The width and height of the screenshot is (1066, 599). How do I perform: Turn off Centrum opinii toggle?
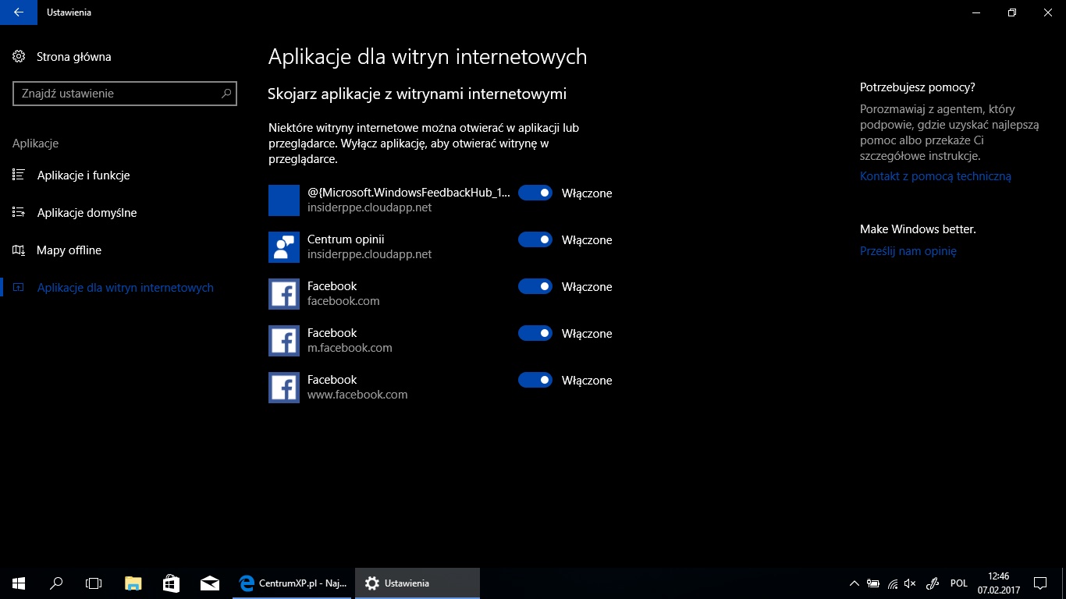(x=535, y=239)
